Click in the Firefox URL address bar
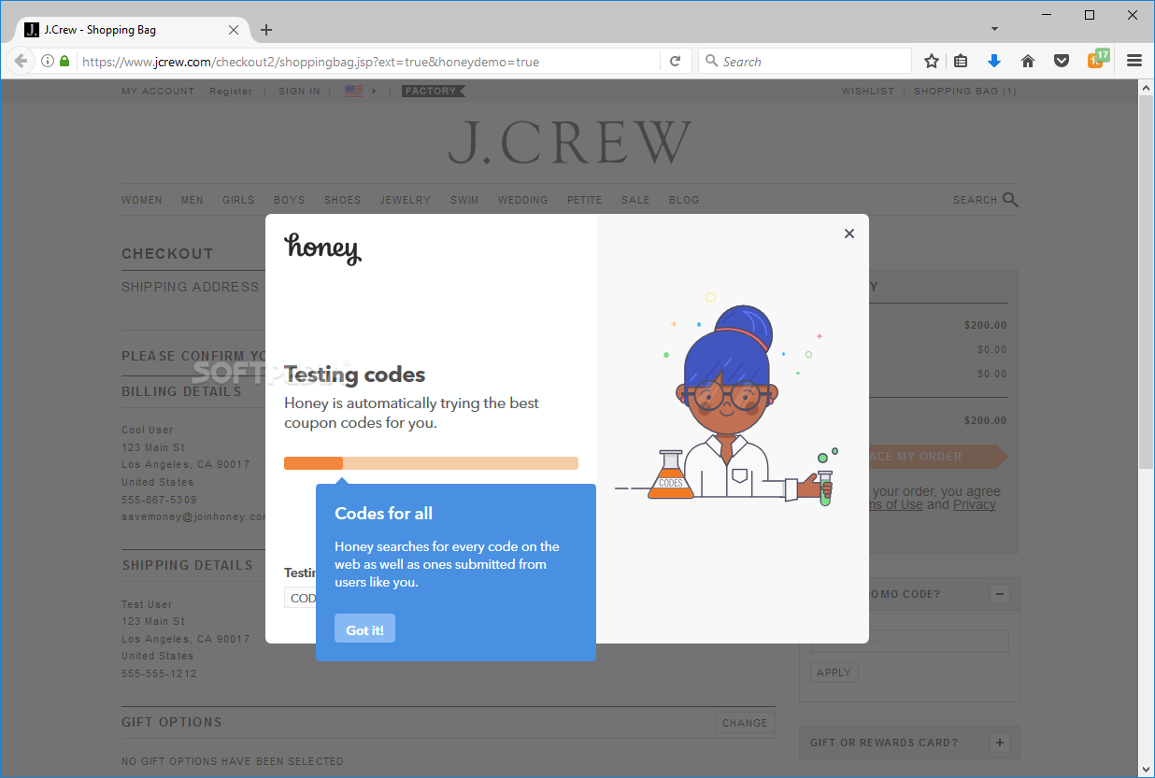1155x778 pixels. pos(369,62)
